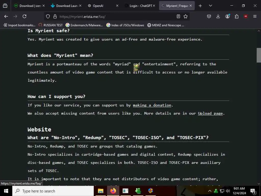Open colorful cube taskbar icon

pos(151,191)
